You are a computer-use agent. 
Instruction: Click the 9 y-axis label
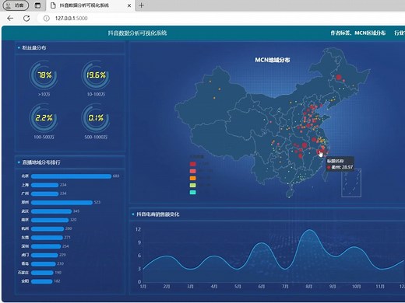point(139,242)
